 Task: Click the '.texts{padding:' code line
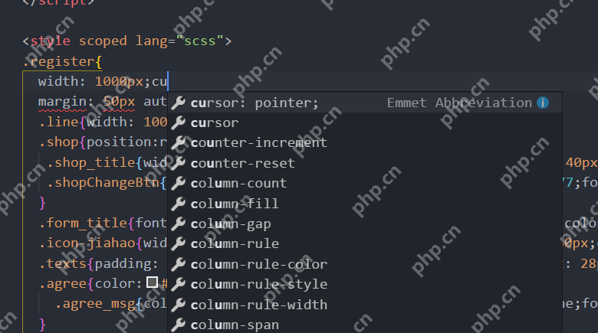[x=98, y=263]
